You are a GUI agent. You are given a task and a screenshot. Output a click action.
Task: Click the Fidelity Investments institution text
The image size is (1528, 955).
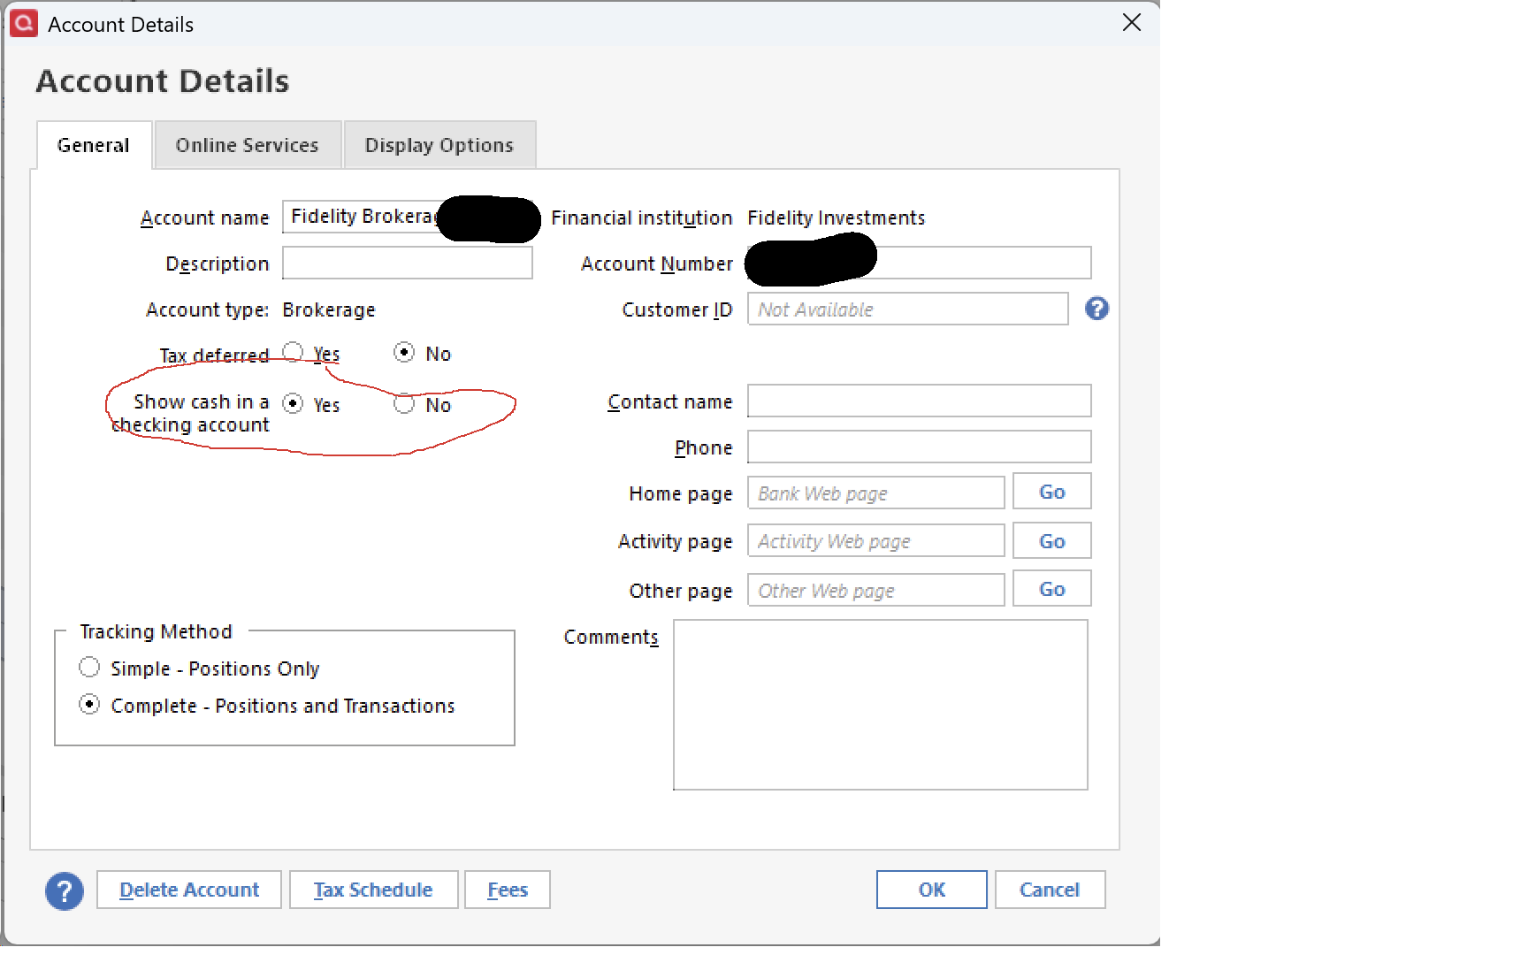tap(837, 218)
